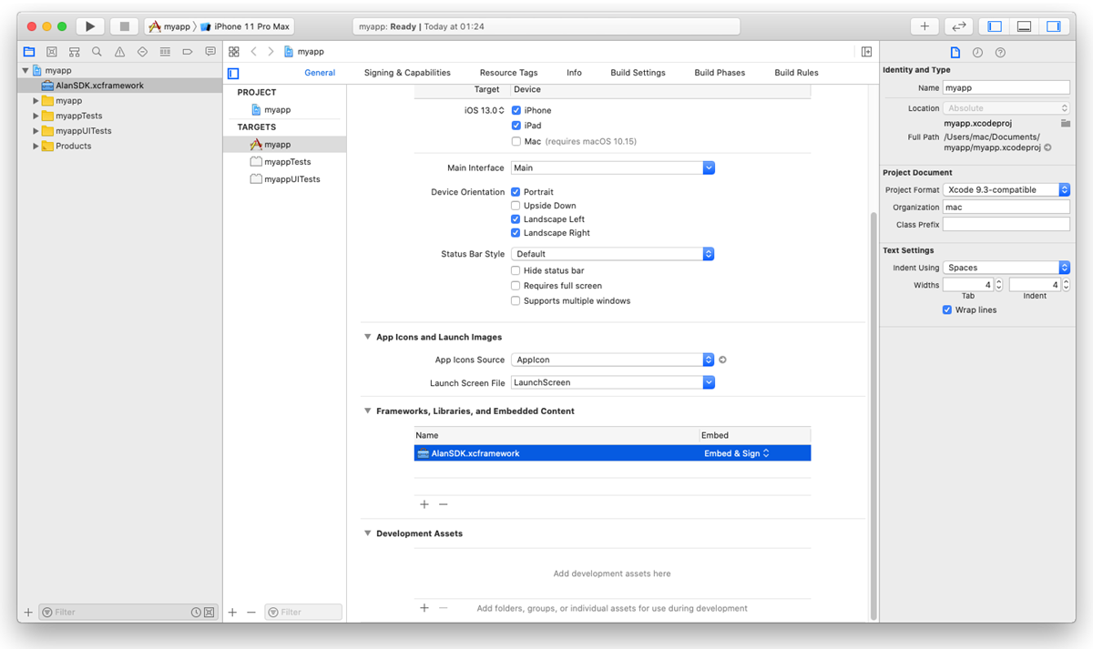The width and height of the screenshot is (1093, 649).
Task: Open the Library plus button in toolbar
Action: pos(924,26)
